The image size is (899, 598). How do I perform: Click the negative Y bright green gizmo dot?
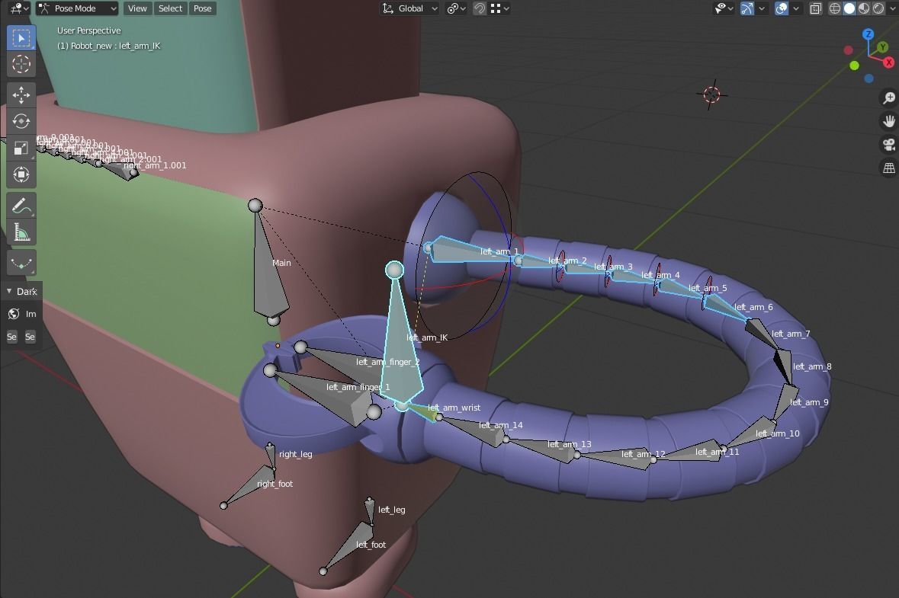tap(854, 66)
